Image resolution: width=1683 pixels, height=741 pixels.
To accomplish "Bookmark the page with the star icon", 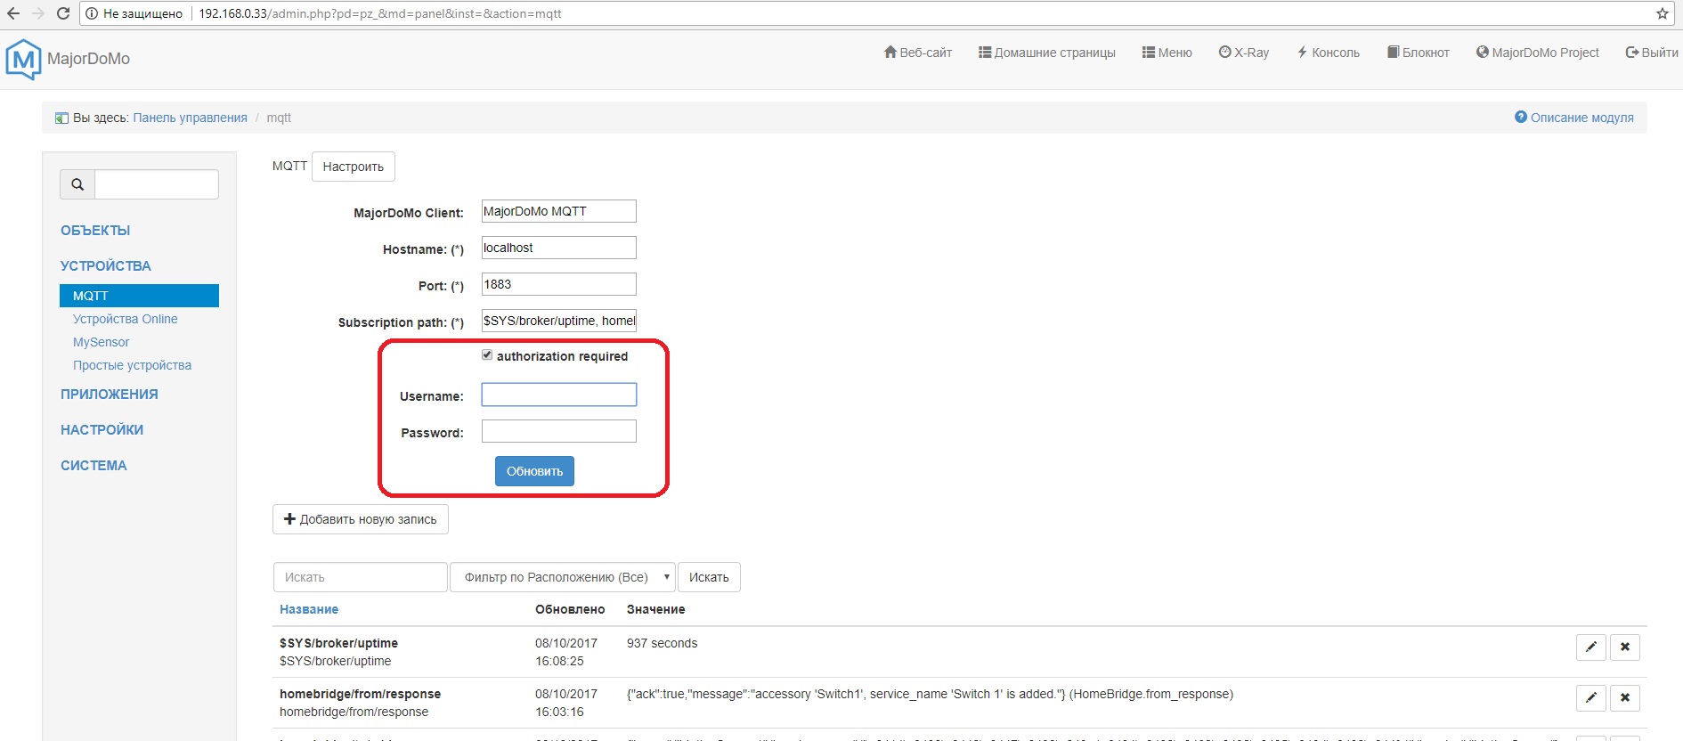I will (x=1662, y=13).
